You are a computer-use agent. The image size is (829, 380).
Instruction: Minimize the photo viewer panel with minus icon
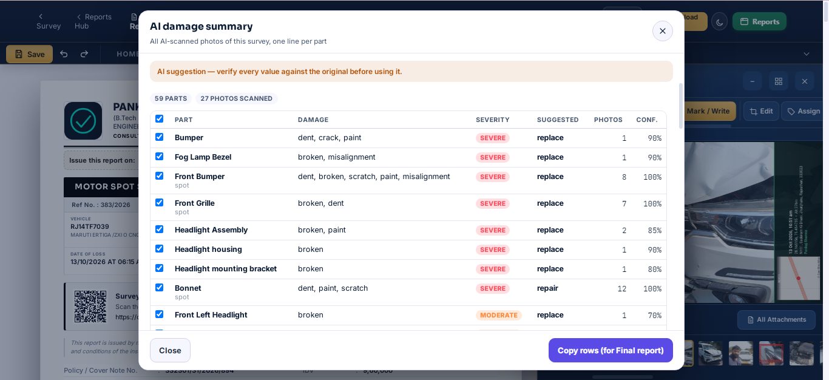point(753,81)
